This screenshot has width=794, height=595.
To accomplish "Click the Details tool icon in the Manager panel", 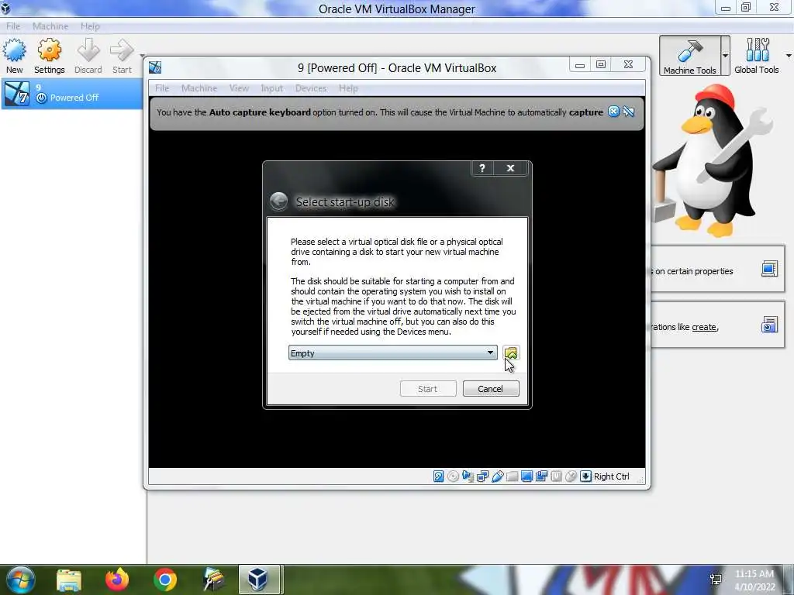I will coord(769,269).
